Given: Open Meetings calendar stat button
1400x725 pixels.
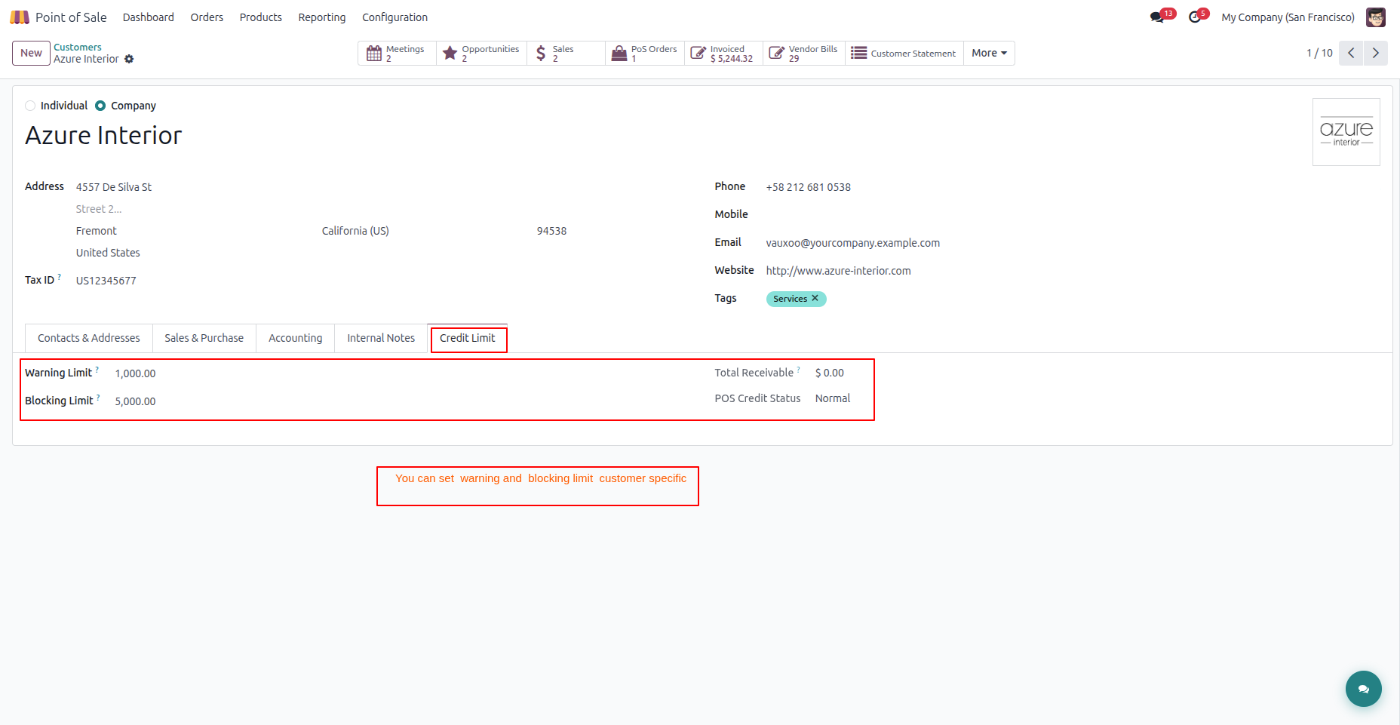Looking at the screenshot, I should coord(397,54).
